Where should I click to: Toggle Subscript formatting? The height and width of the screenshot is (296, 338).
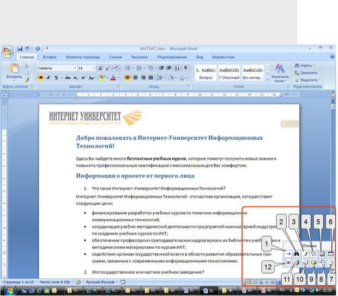coord(76,78)
